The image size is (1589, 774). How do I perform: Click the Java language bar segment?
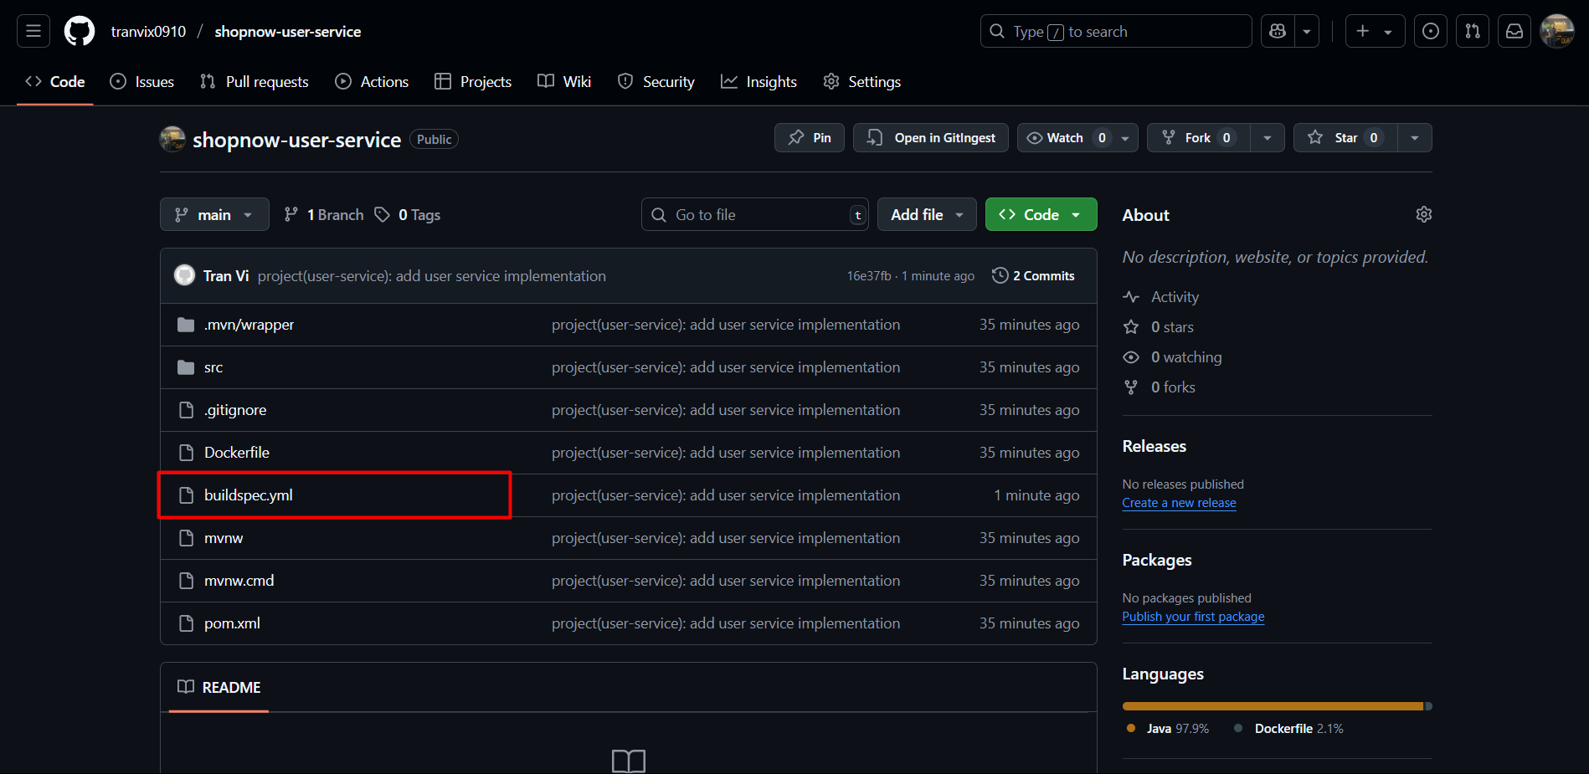click(1273, 706)
